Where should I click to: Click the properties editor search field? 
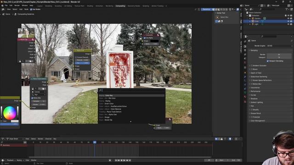(x=269, y=36)
